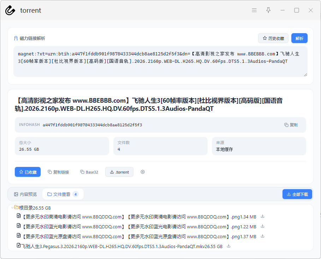
Task: Click image file icon of 高清电影 png
Action: tap(19, 216)
